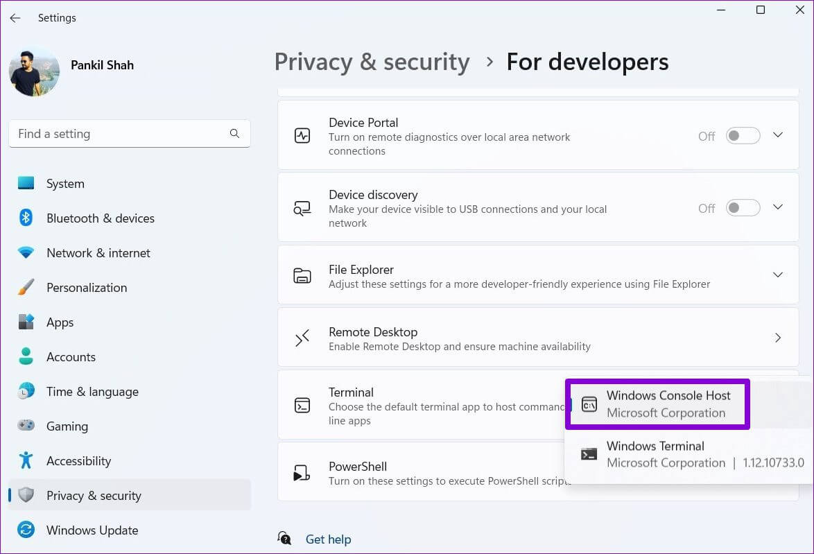The width and height of the screenshot is (814, 554).
Task: Open Network & internet settings
Action: [129, 253]
